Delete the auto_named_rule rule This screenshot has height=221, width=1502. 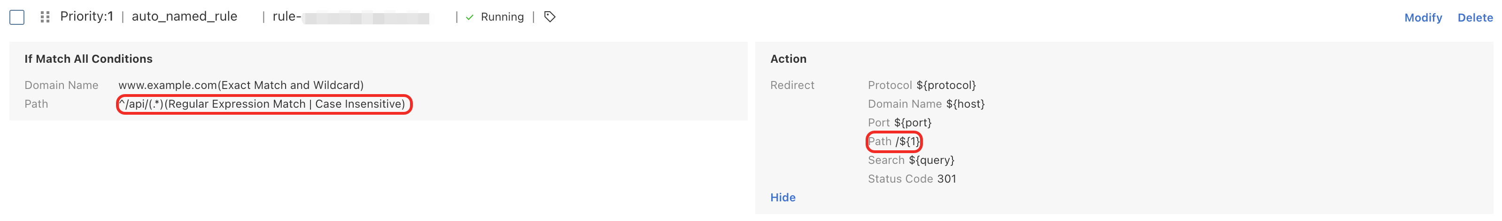(x=1475, y=17)
